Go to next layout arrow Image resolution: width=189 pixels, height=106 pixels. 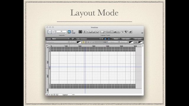point(53,32)
